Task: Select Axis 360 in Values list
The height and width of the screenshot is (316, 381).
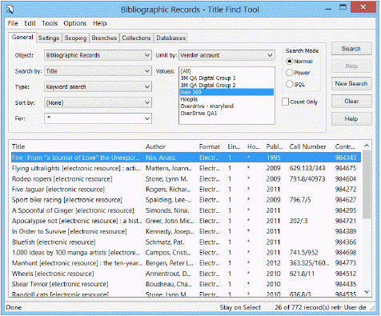Action: 227,92
